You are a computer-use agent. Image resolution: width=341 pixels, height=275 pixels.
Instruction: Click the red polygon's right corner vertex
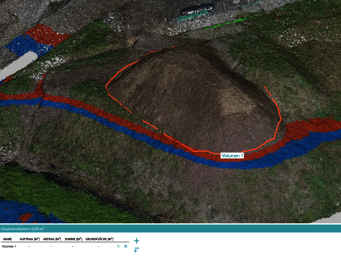point(281,119)
